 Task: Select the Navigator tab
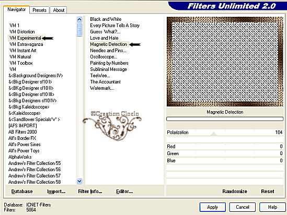[16, 9]
